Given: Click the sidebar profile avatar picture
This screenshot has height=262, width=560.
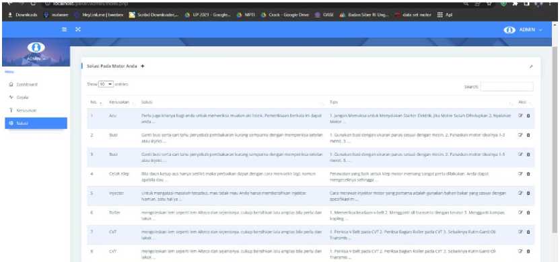Looking at the screenshot, I should [36, 47].
